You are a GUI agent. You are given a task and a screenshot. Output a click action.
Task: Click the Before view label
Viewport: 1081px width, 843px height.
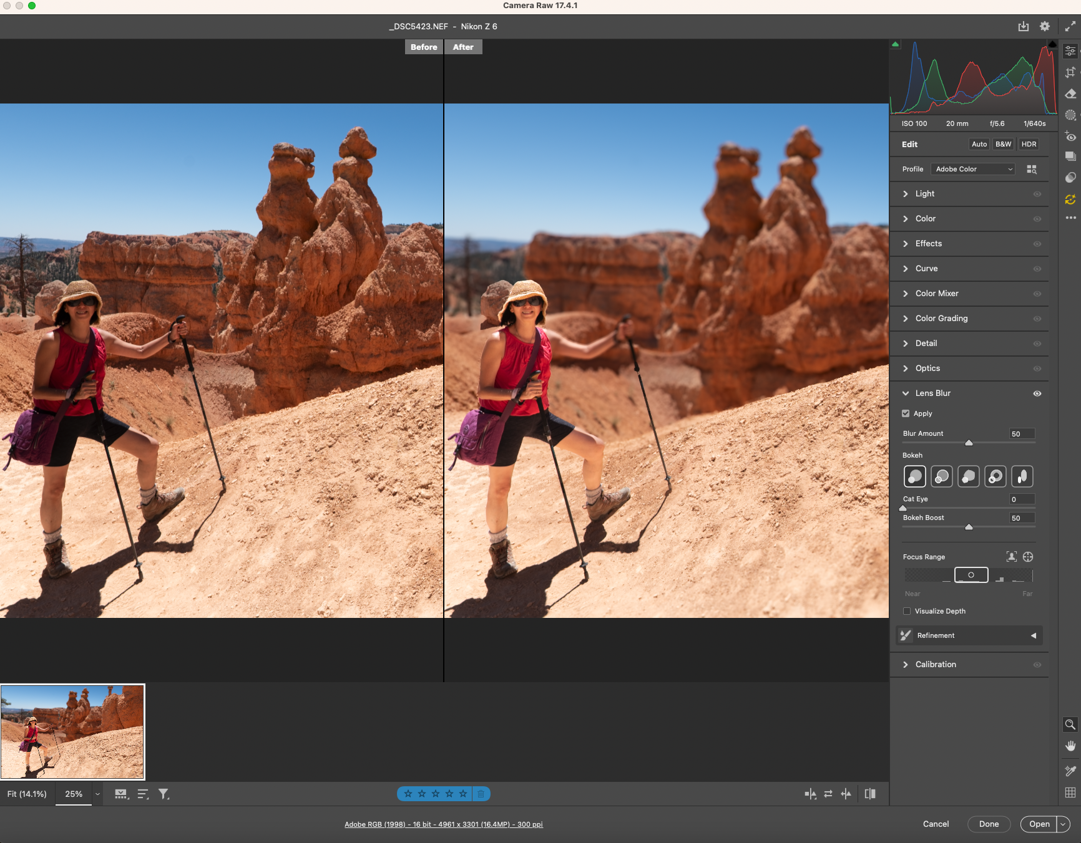424,47
